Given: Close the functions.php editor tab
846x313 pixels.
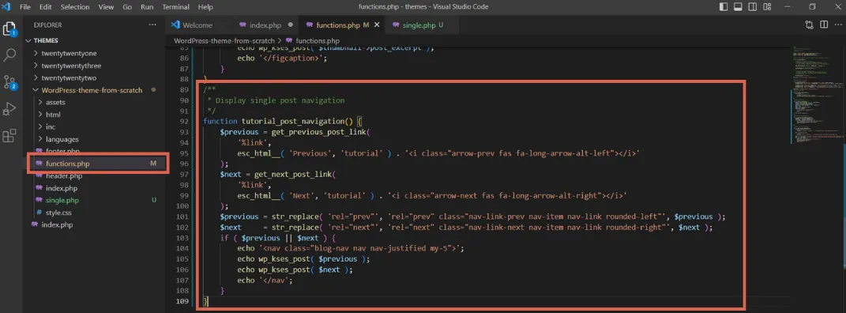Looking at the screenshot, I should (377, 25).
